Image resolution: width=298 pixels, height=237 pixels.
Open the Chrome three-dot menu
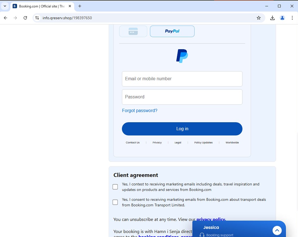pyautogui.click(x=292, y=18)
